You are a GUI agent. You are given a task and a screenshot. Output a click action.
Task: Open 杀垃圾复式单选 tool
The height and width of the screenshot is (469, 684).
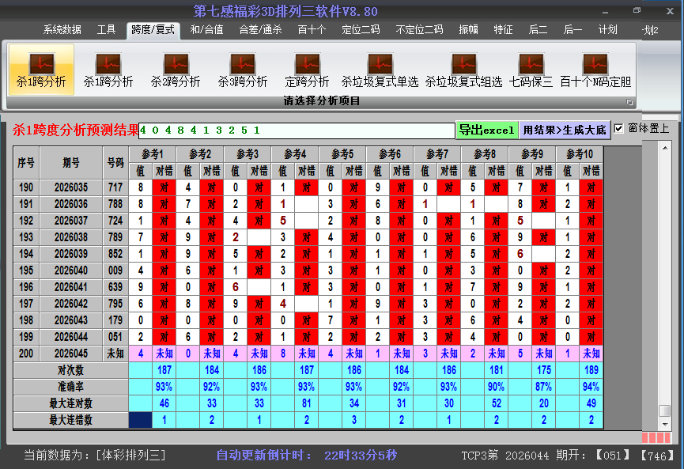[x=380, y=70]
